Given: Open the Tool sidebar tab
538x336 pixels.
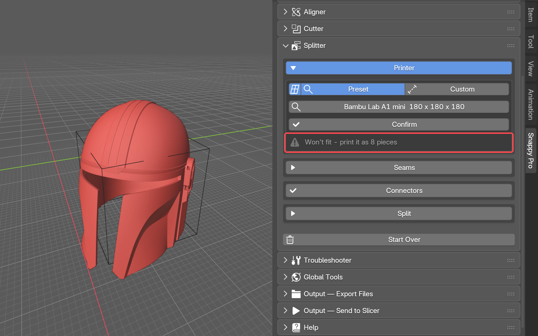Looking at the screenshot, I should tap(531, 41).
